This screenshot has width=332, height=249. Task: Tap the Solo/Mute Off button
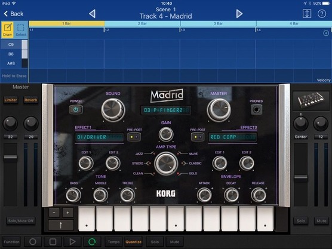click(x=21, y=221)
